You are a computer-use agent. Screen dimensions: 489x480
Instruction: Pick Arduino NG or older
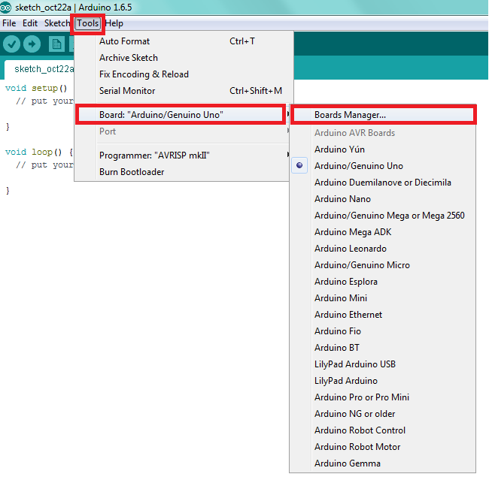[x=383, y=413]
